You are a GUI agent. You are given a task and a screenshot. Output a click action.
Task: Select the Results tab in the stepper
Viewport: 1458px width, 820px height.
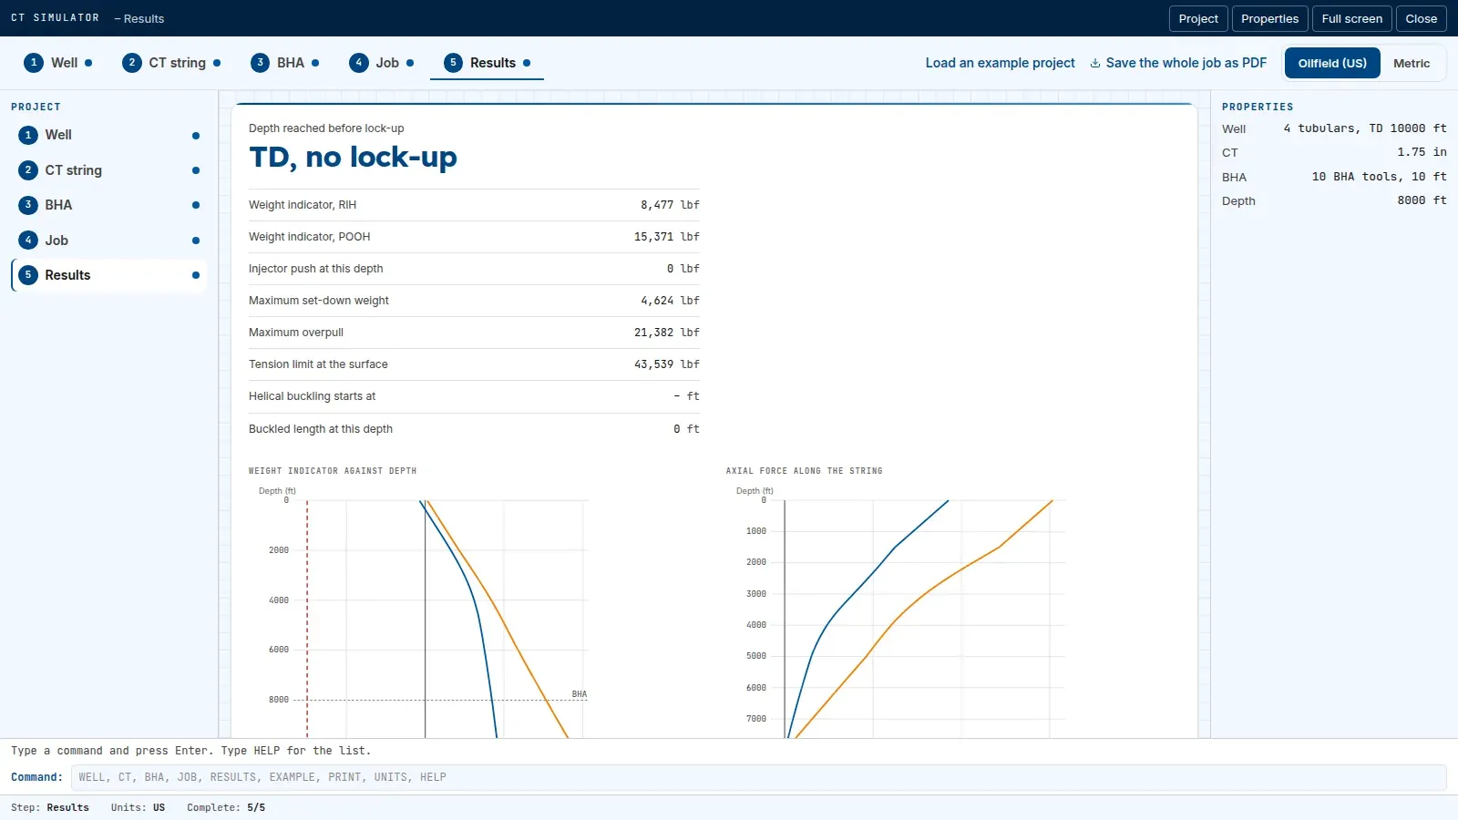pyautogui.click(x=487, y=63)
